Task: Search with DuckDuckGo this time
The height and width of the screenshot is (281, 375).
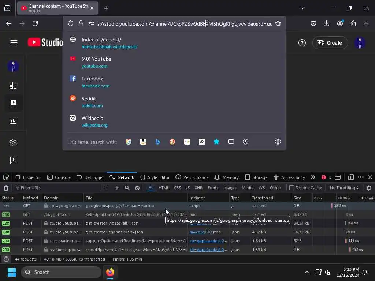Action: (172, 142)
